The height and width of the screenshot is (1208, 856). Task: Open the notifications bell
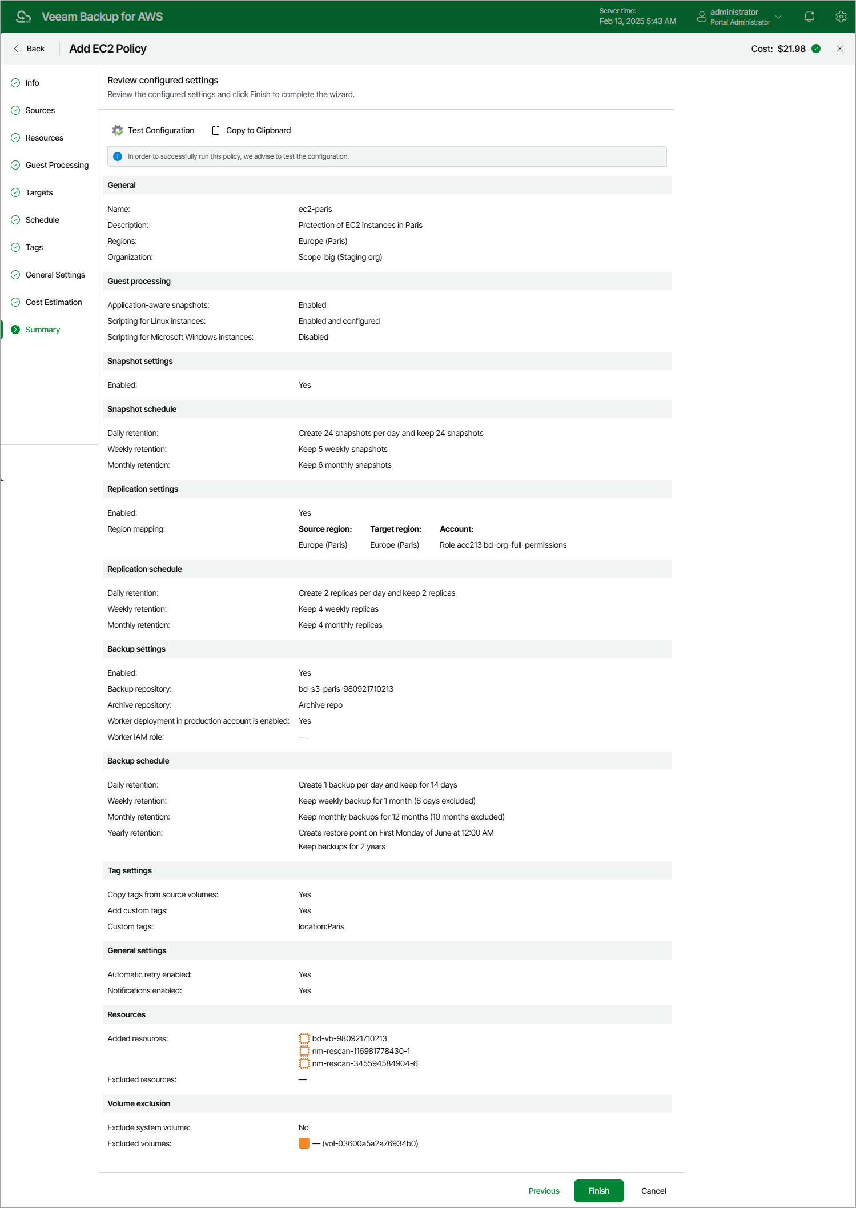pos(809,17)
